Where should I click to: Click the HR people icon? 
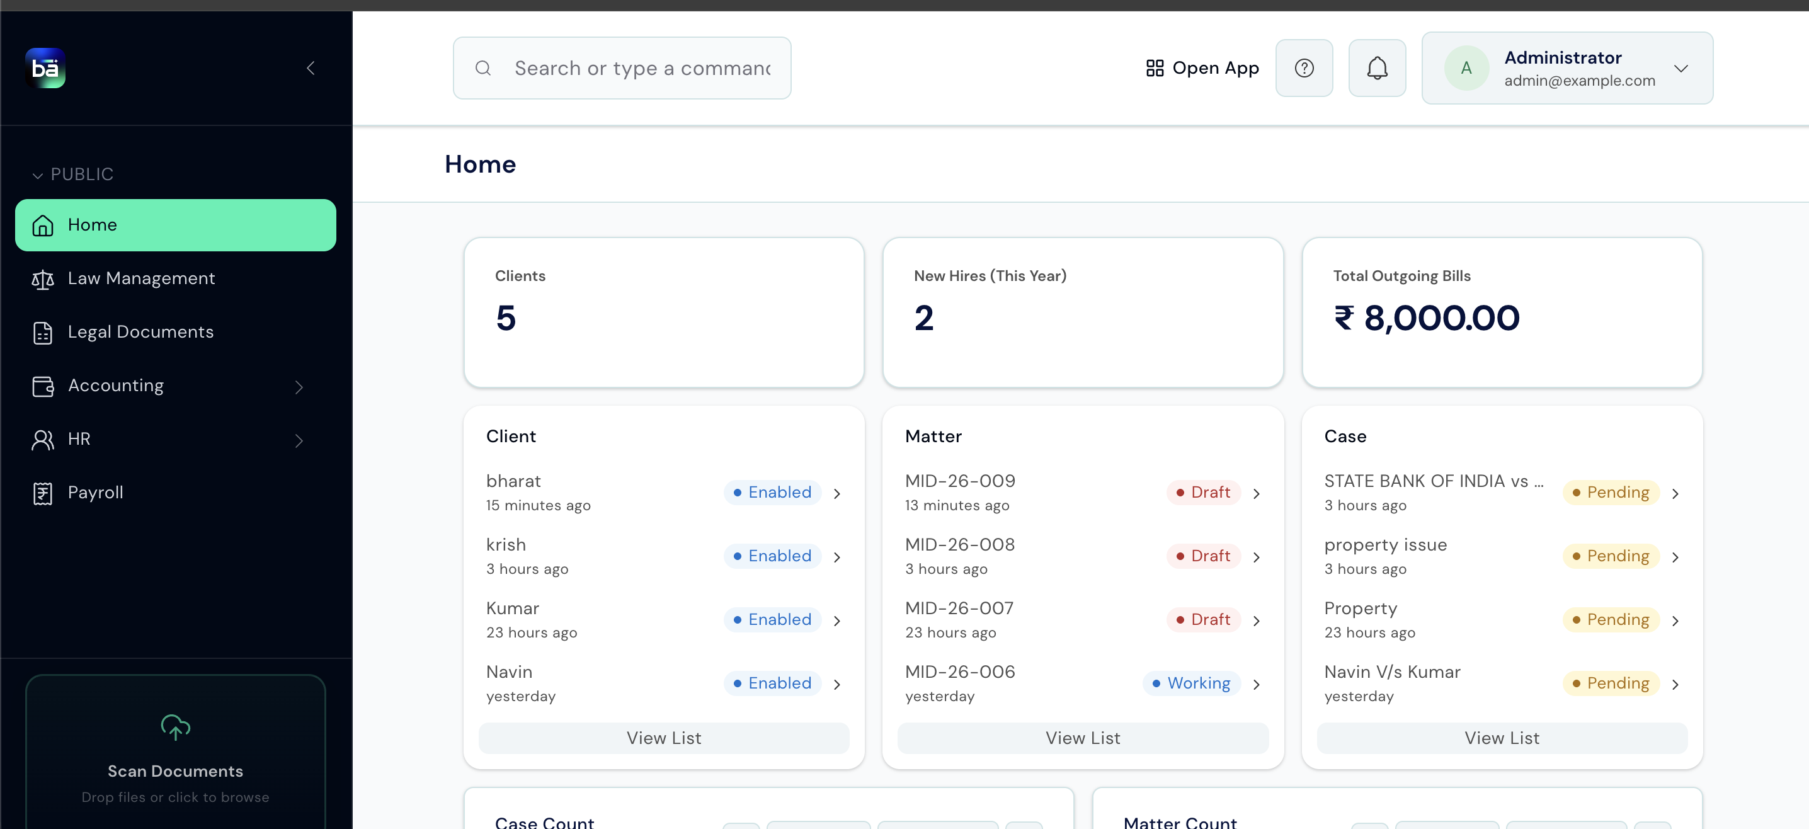(x=43, y=440)
